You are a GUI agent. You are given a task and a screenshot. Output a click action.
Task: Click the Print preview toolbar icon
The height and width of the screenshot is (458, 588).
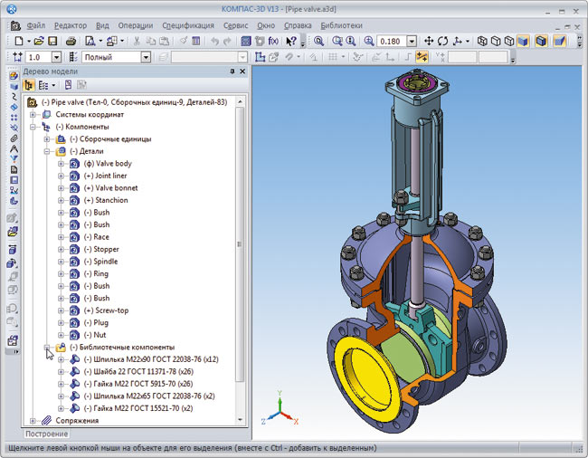[x=90, y=42]
